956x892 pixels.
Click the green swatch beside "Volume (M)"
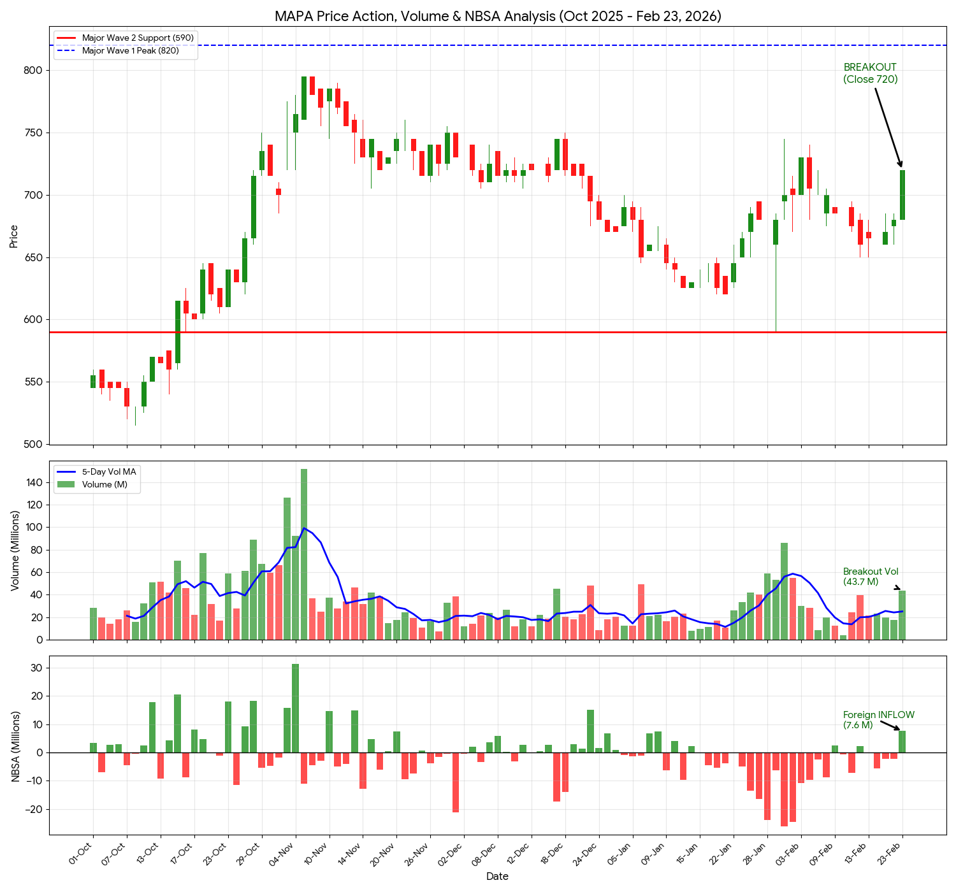(67, 485)
